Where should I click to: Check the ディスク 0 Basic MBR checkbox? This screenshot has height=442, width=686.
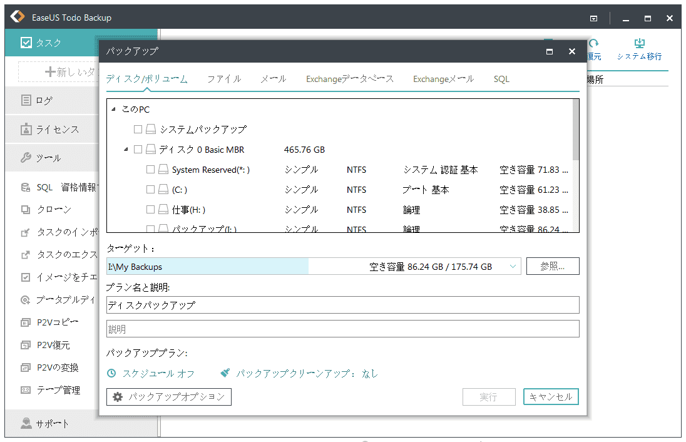click(x=138, y=149)
